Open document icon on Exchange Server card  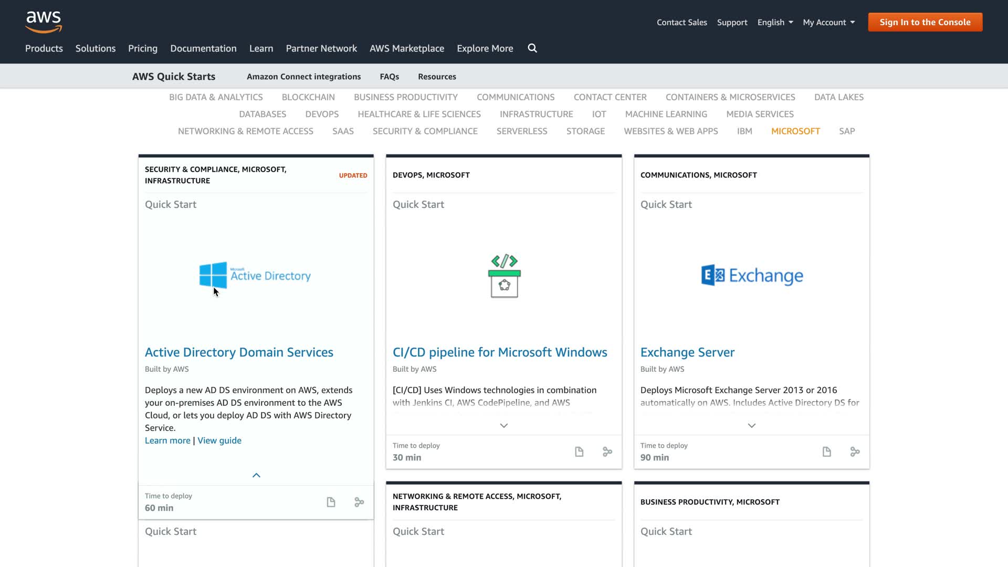pyautogui.click(x=827, y=452)
